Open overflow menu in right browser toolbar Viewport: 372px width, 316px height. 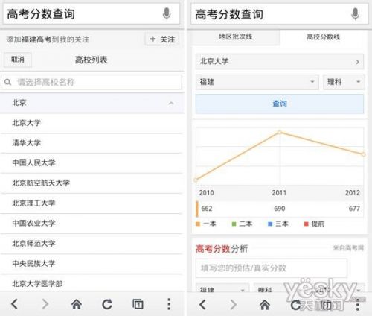(x=358, y=305)
